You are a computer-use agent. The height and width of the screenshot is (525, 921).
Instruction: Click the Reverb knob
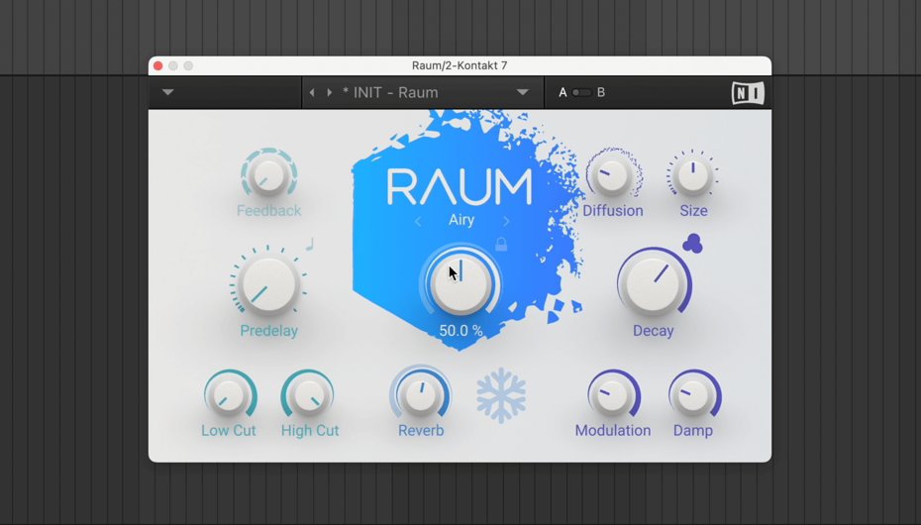pos(421,395)
